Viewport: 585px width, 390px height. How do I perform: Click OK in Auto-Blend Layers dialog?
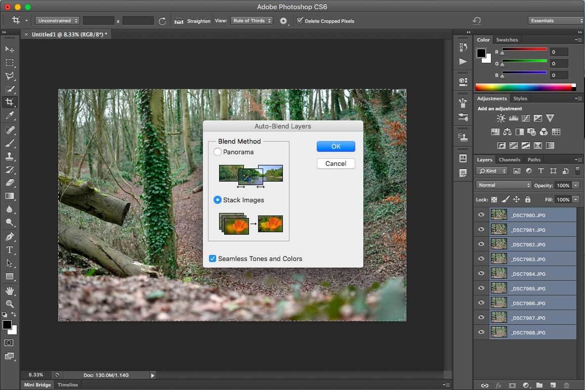pos(336,147)
